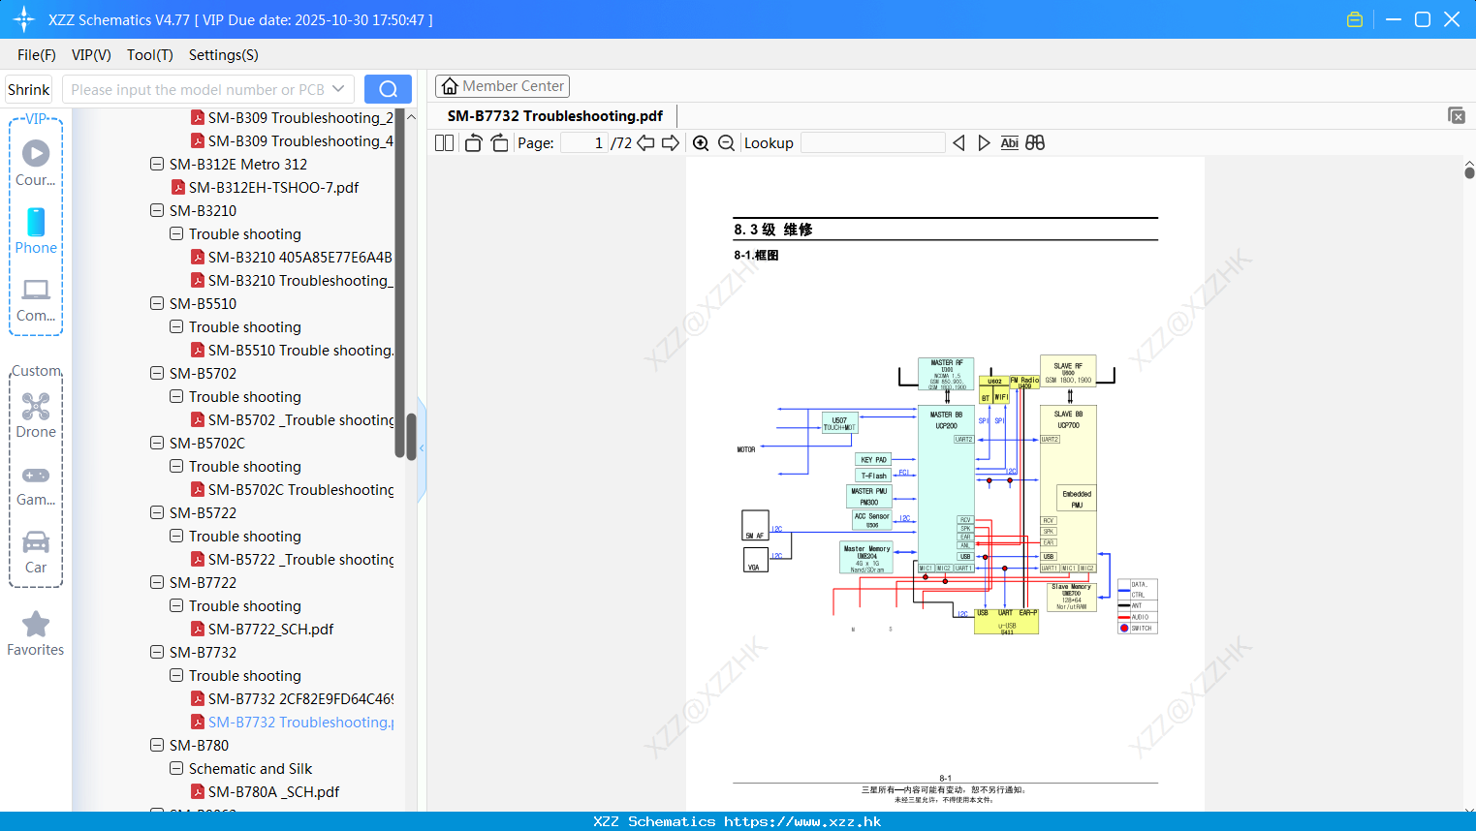1476x831 pixels.
Task: Open the VIP(V) menu
Action: click(91, 55)
